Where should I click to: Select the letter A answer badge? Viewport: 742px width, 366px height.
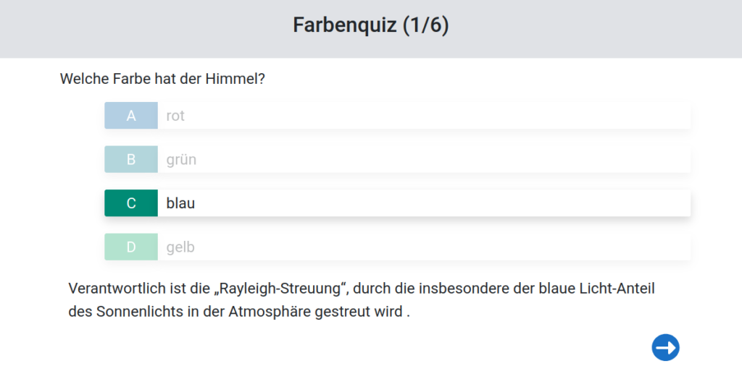tap(131, 116)
